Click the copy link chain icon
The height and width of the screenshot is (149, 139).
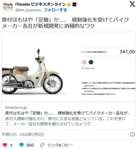click(42, 145)
